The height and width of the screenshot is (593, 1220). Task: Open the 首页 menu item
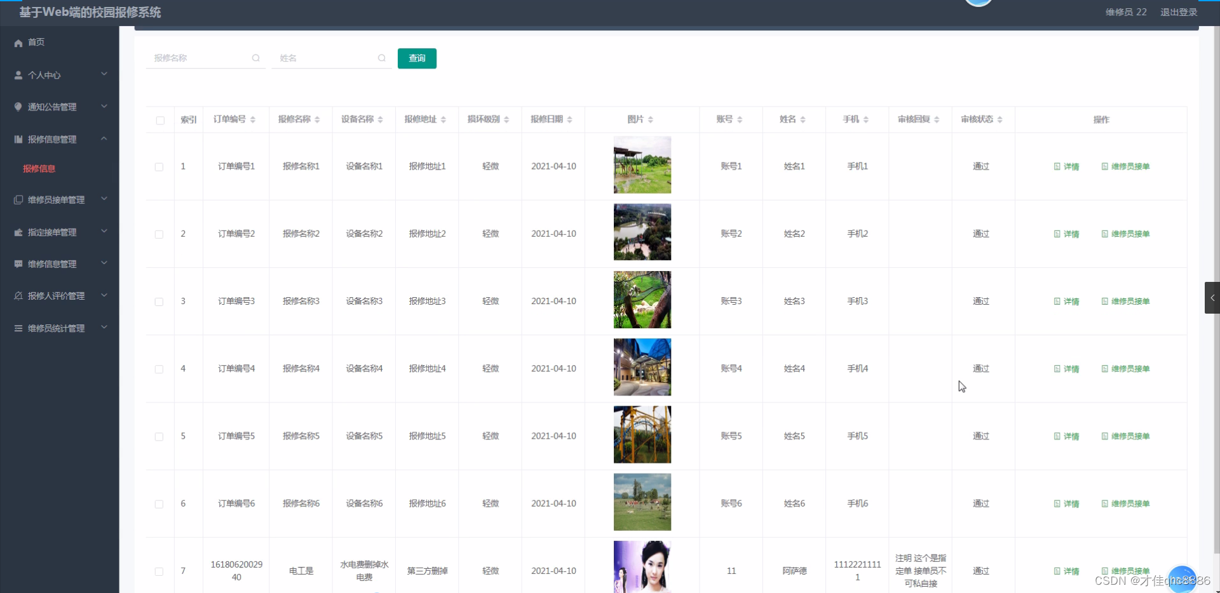(60, 43)
